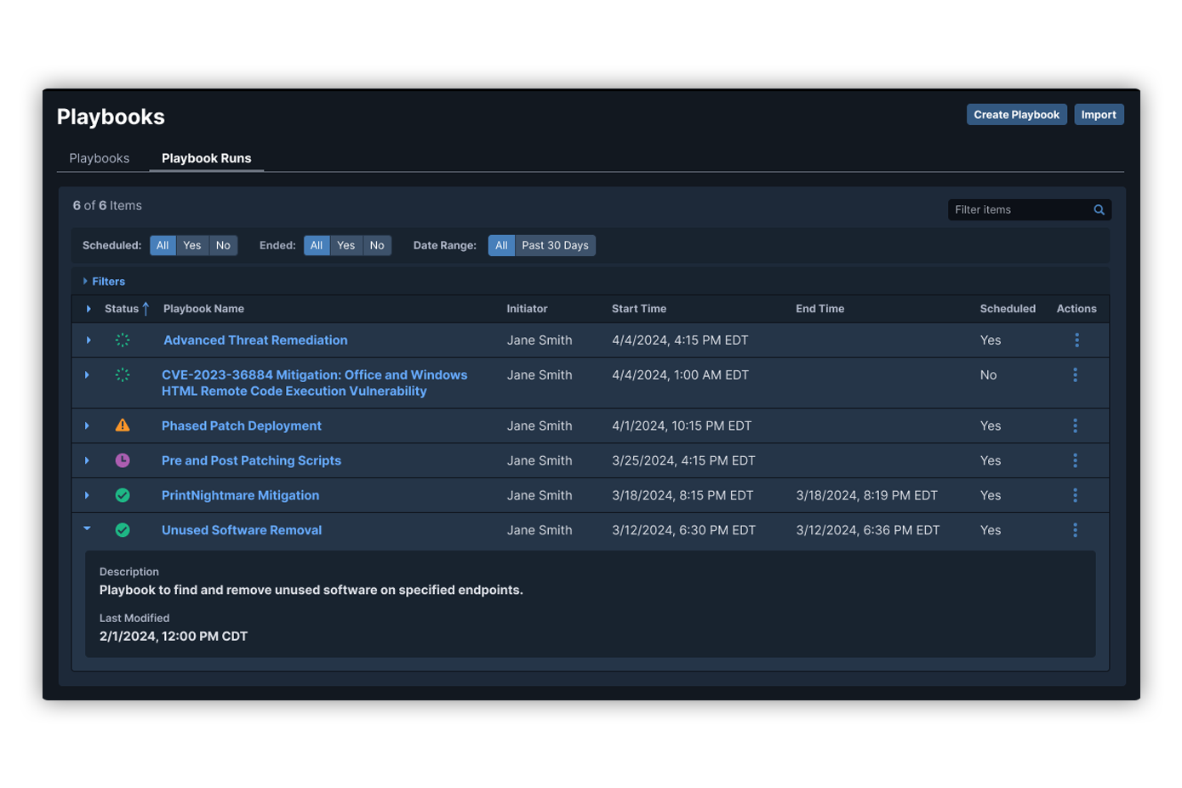
Task: Open the Pre and Post Patching Scripts link
Action: pyautogui.click(x=251, y=460)
